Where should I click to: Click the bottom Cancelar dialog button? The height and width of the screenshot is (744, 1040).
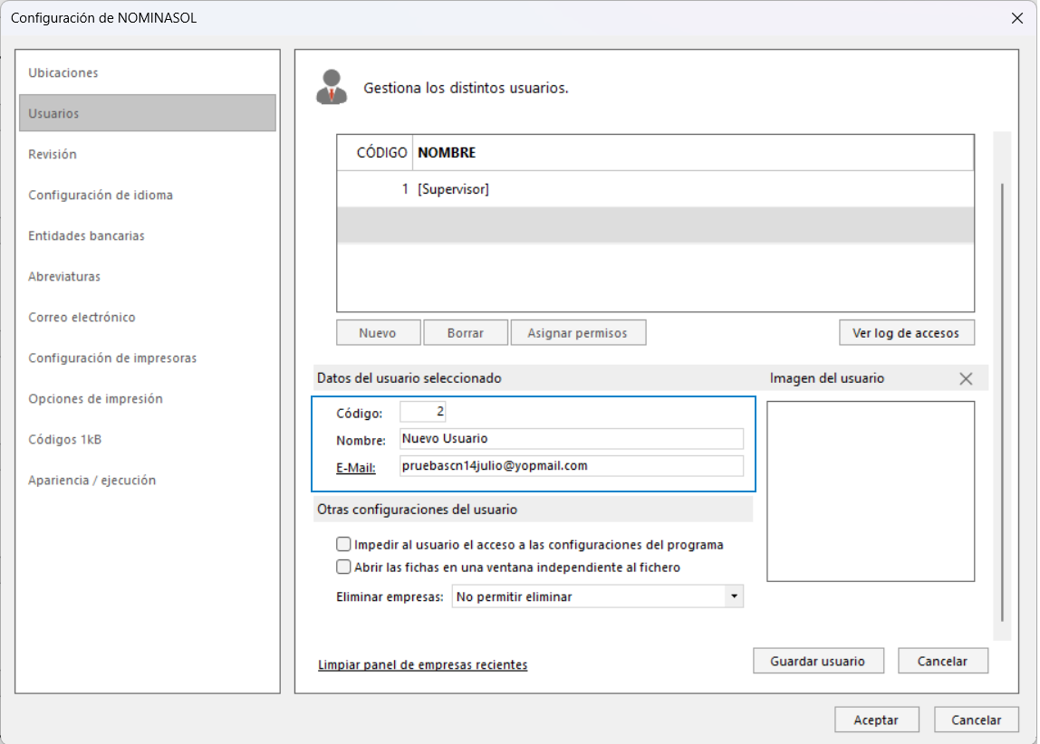click(x=977, y=720)
